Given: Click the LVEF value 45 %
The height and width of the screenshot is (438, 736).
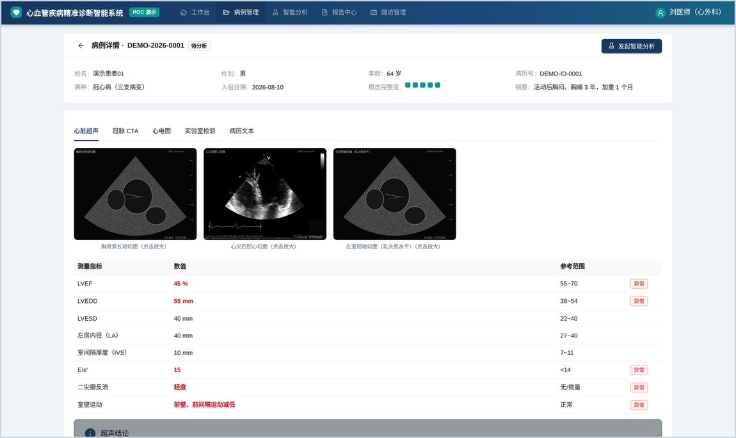Looking at the screenshot, I should [180, 284].
